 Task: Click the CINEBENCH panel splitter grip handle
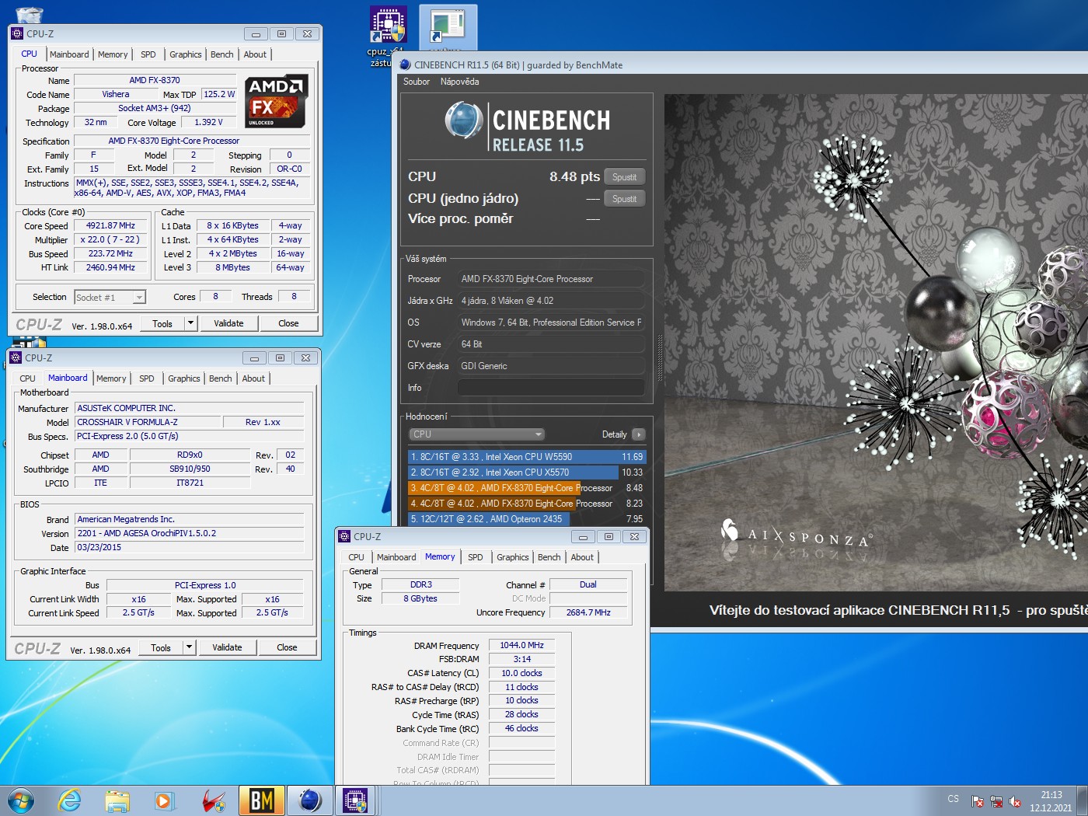[660, 357]
